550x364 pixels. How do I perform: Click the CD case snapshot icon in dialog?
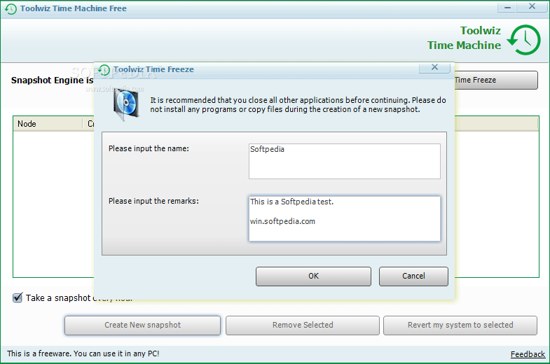tap(125, 104)
